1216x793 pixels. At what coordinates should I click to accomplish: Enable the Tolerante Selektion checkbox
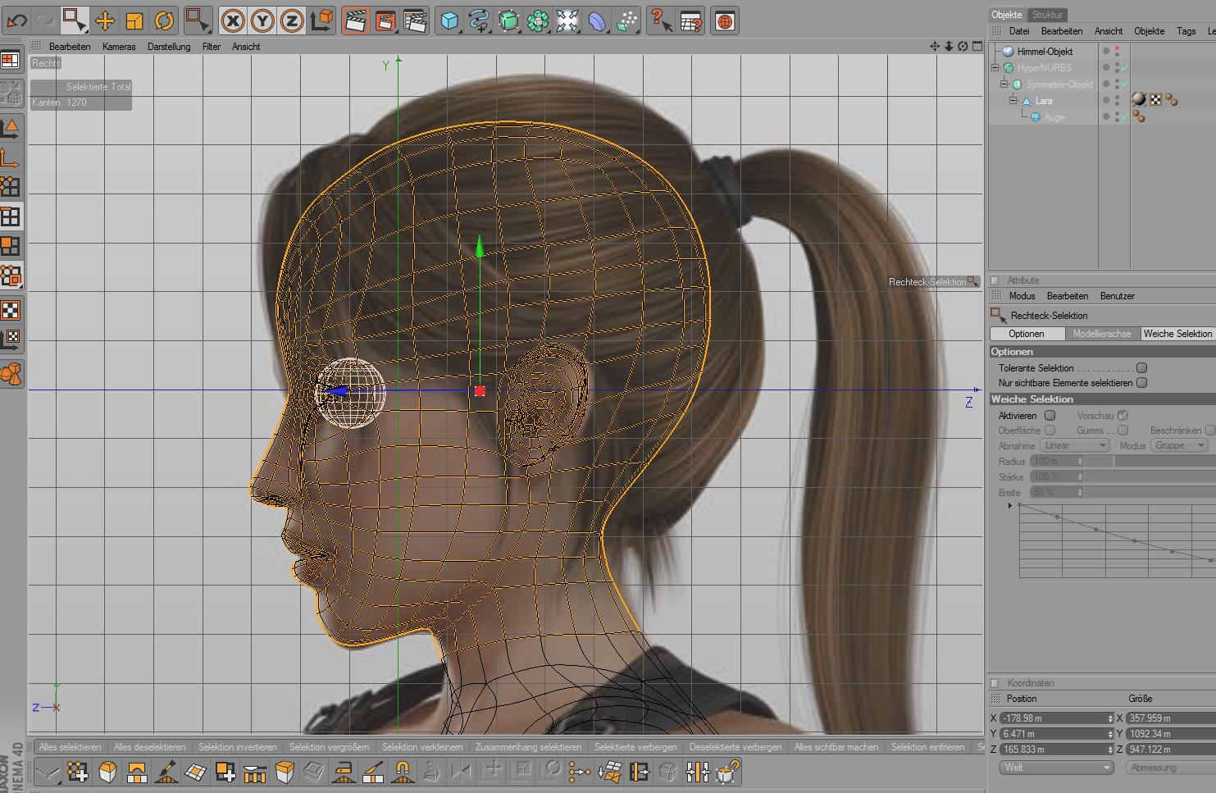(1142, 368)
